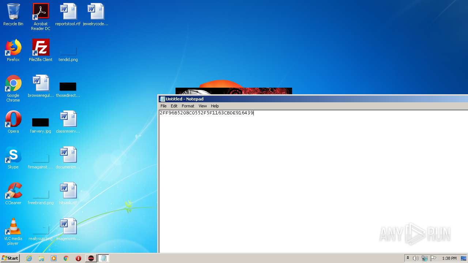This screenshot has height=263, width=468.
Task: Open the File menu in Notepad
Action: click(x=163, y=106)
